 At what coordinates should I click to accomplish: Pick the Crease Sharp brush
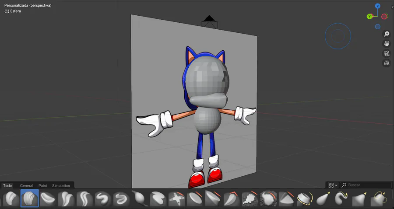(84, 198)
